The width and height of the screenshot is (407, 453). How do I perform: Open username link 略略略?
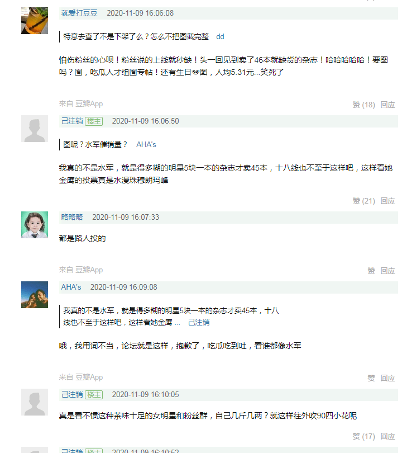[x=72, y=217]
